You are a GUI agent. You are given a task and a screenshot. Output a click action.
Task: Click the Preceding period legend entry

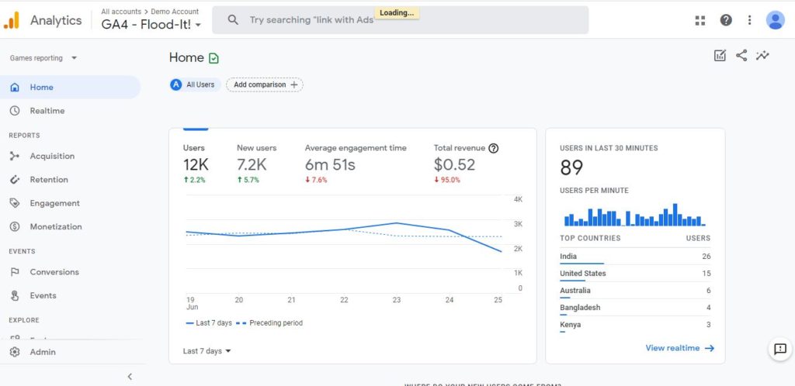tap(269, 323)
